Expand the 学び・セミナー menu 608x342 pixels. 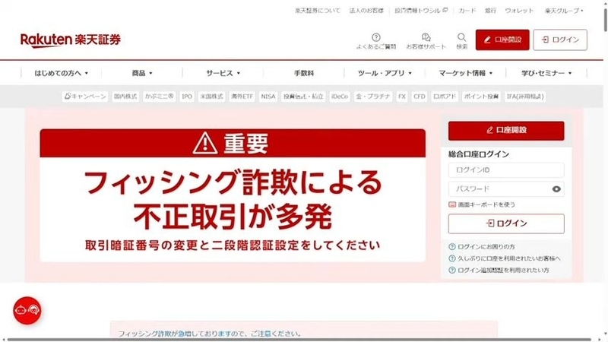[546, 73]
